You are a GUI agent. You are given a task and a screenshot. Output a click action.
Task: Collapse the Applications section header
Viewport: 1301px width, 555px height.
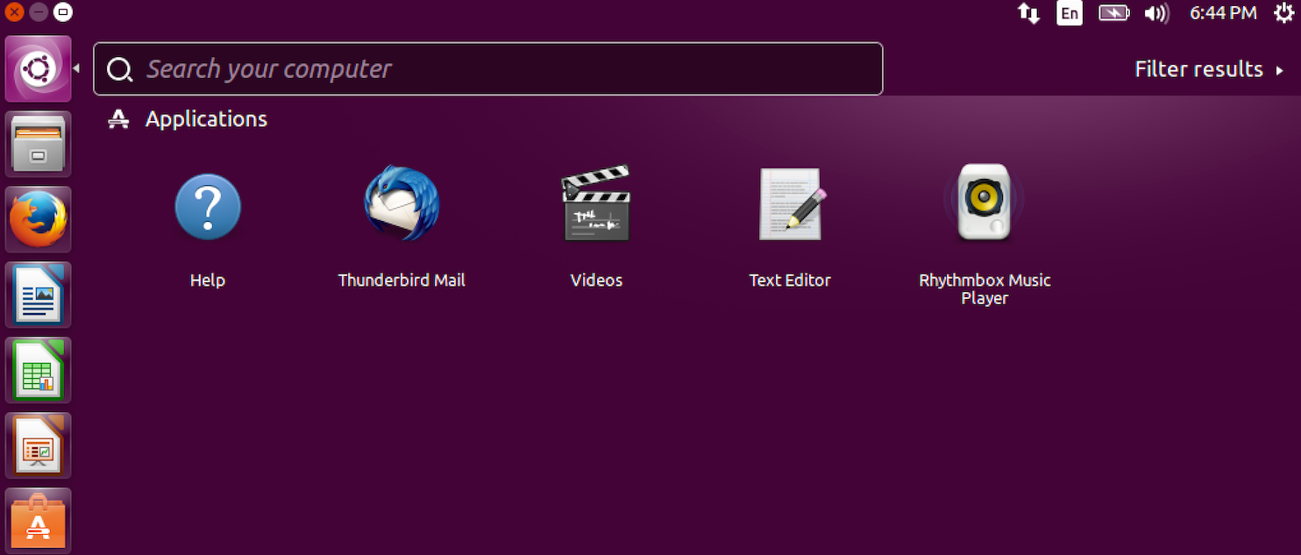[x=188, y=119]
